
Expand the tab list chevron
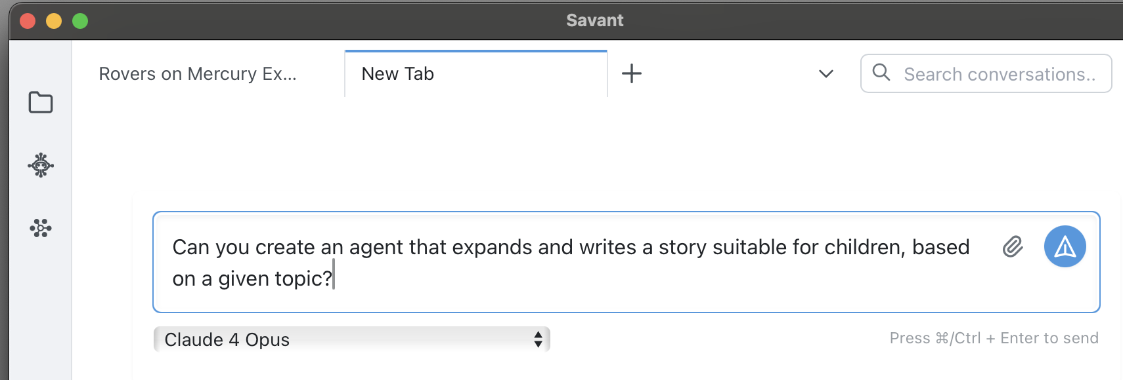pos(826,74)
